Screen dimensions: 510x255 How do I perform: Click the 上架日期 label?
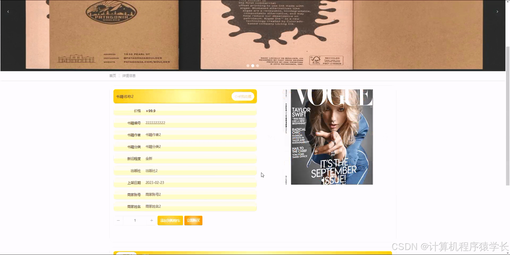pos(134,183)
